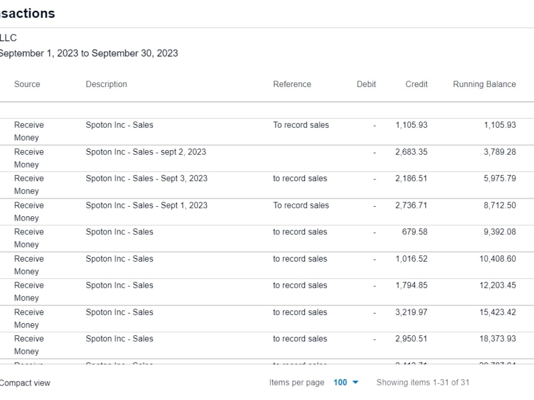Open the Spoton Inc - Sales - Sept 1, 2023 transaction

point(146,205)
